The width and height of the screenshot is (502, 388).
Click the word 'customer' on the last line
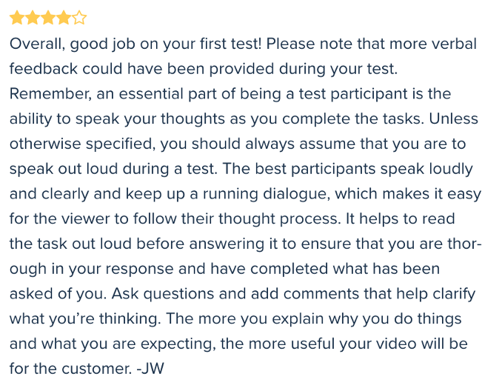click(x=97, y=369)
